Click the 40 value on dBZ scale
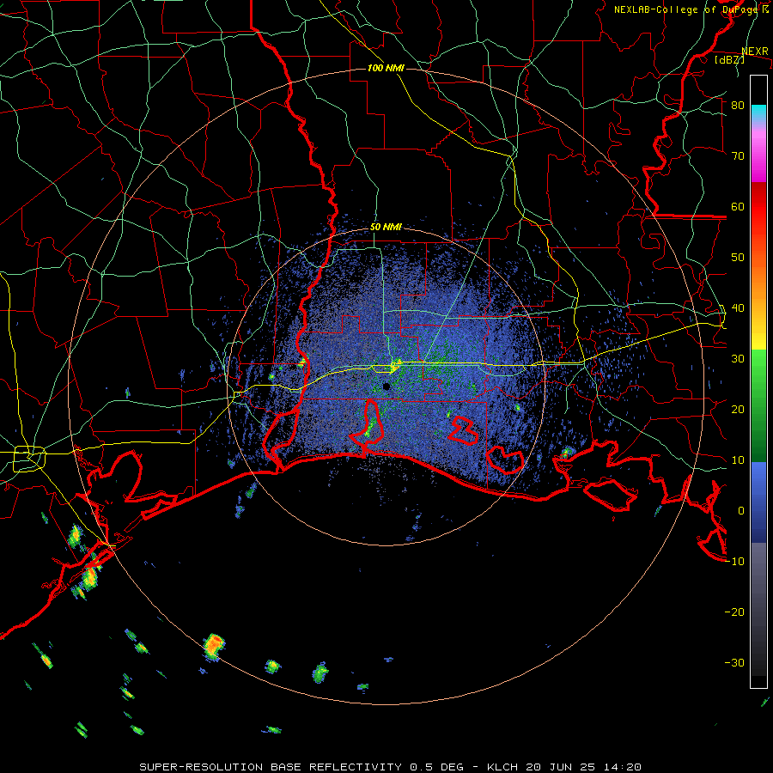 tap(738, 308)
